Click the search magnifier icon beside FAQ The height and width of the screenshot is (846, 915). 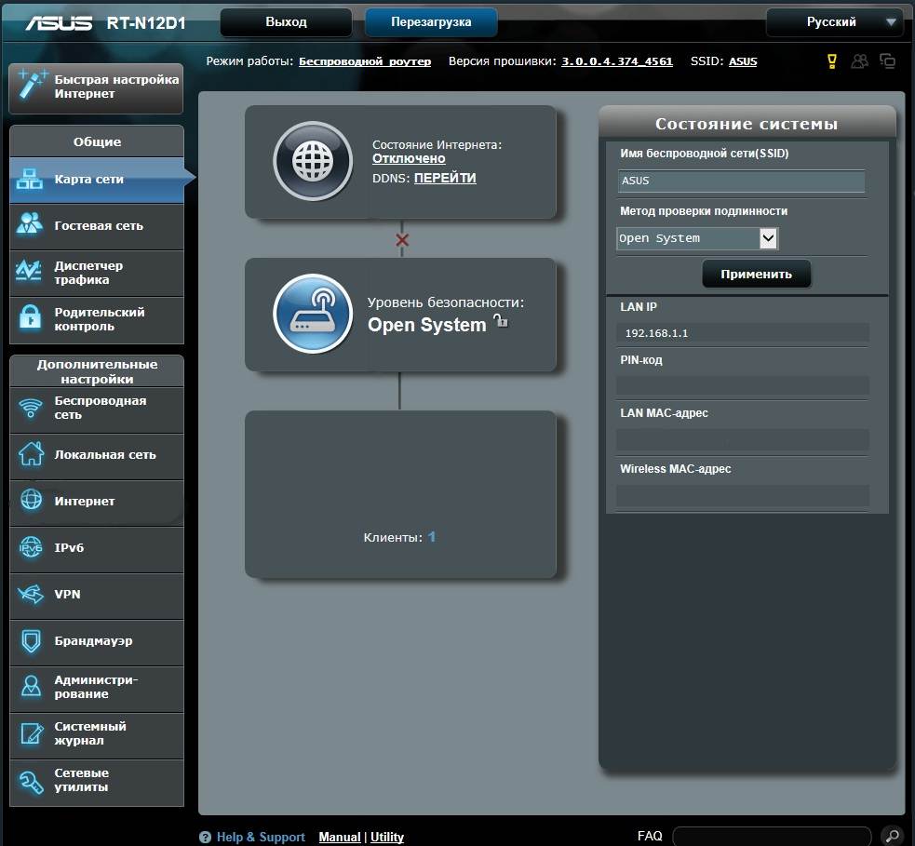(891, 836)
